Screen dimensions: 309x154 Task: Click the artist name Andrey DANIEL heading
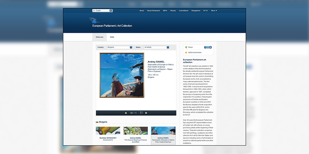156,62
